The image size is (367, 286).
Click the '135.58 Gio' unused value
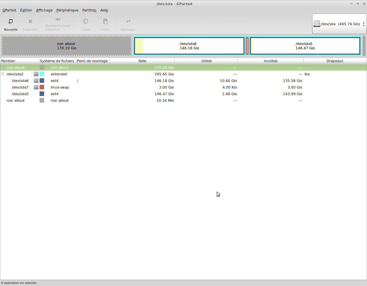292,81
